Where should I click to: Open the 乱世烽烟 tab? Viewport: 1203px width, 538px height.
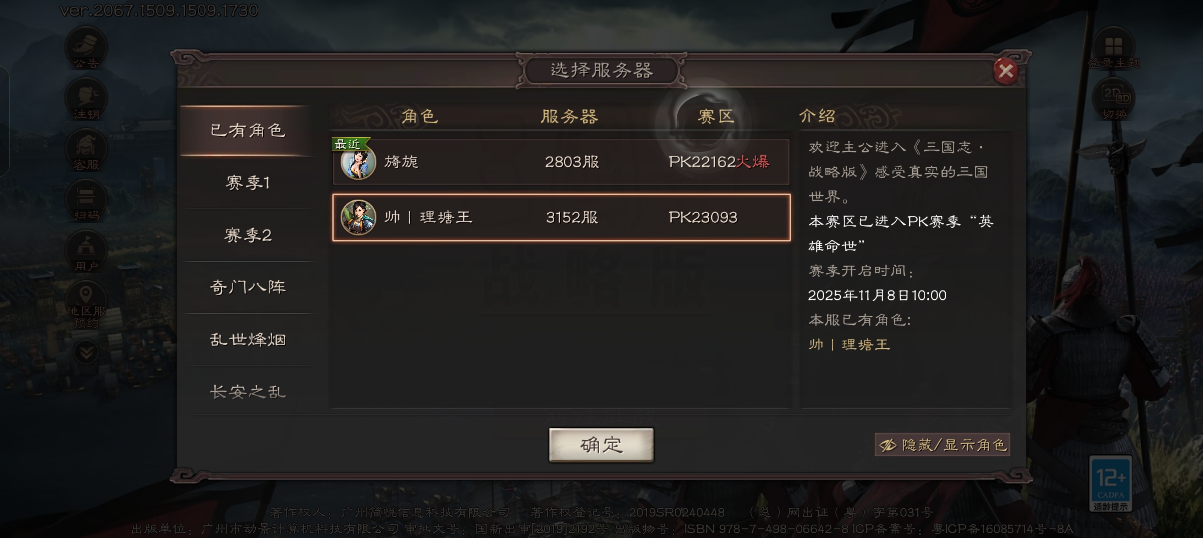(x=247, y=340)
